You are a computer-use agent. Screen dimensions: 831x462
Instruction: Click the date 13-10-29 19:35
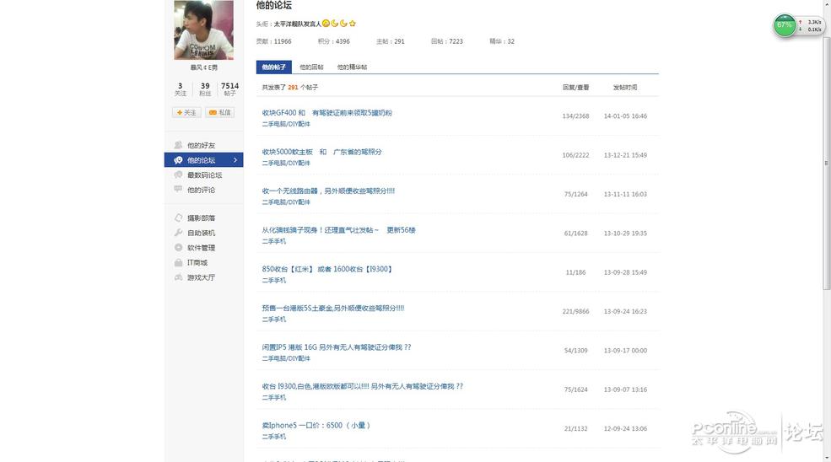pos(625,234)
